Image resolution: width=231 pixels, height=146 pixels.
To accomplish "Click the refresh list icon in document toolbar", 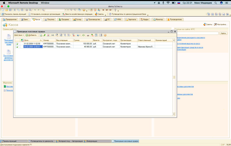I will [83, 35].
